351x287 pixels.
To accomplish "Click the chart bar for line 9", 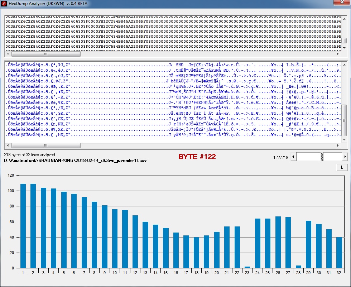I will click(105, 236).
